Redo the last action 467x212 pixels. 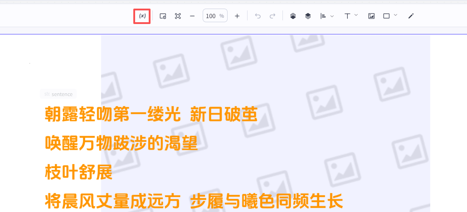point(272,16)
